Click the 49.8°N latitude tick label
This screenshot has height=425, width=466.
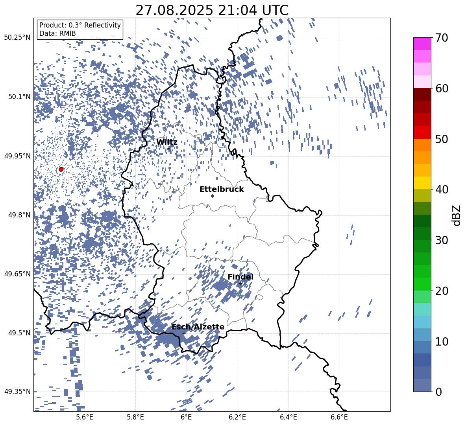[19, 215]
